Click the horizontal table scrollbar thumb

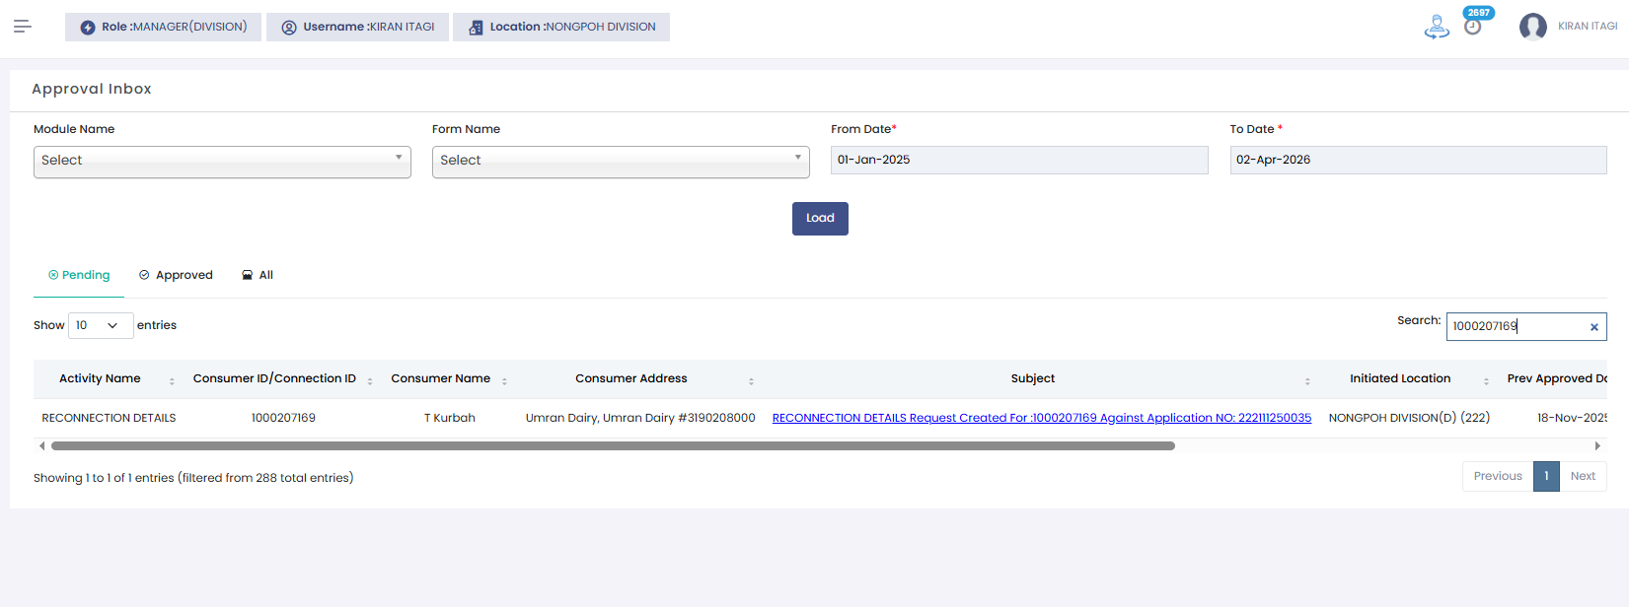coord(613,445)
